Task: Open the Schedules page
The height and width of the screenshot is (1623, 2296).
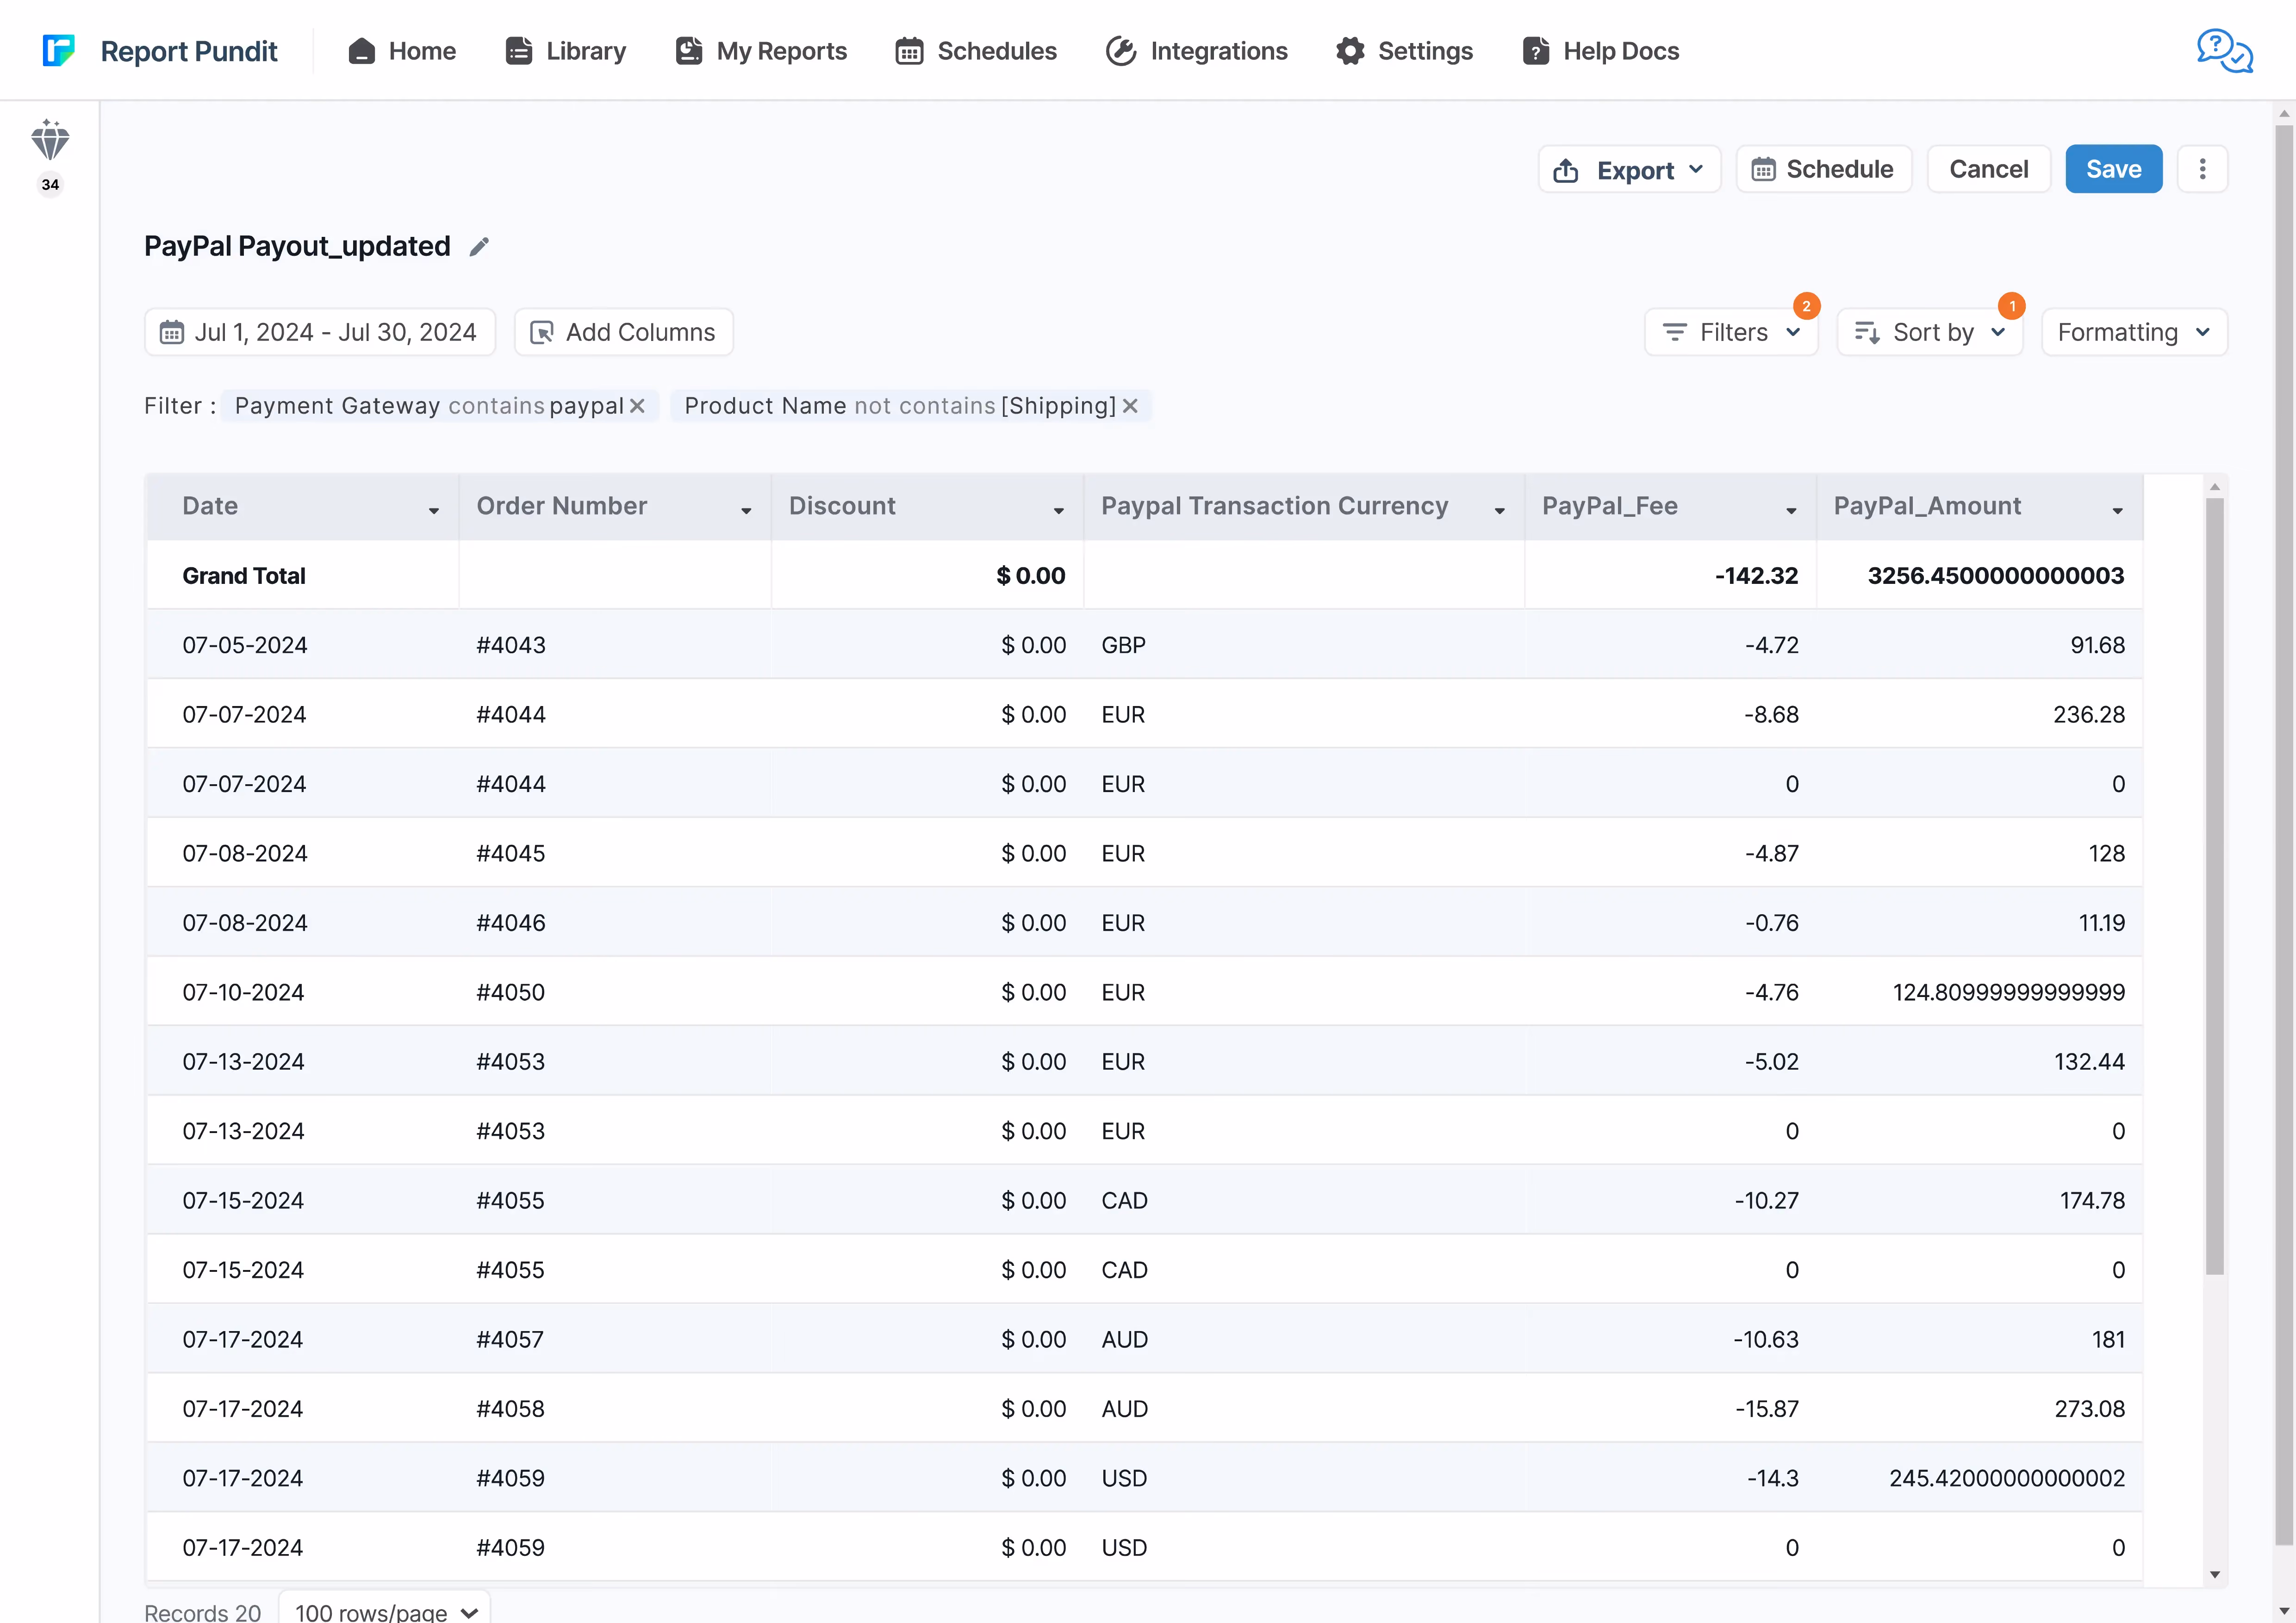Action: [x=976, y=51]
